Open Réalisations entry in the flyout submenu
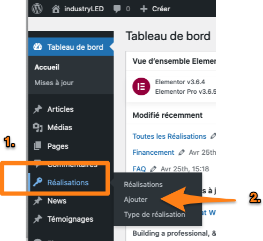 [143, 185]
